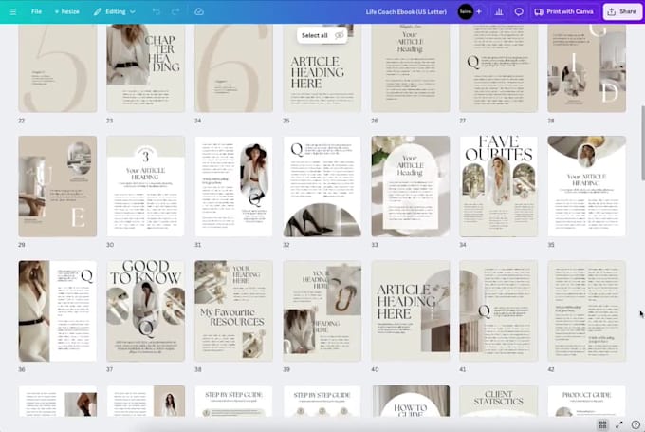Select page 38 My Favourite Resources thumbnail
Screen dimensions: 645x432
[233, 310]
